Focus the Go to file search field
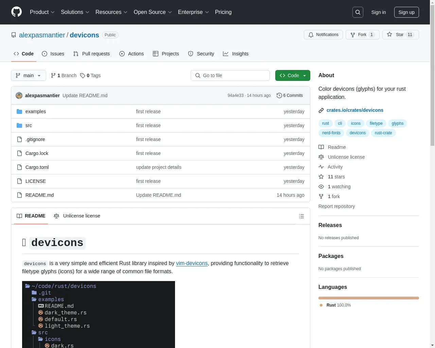 pyautogui.click(x=230, y=75)
